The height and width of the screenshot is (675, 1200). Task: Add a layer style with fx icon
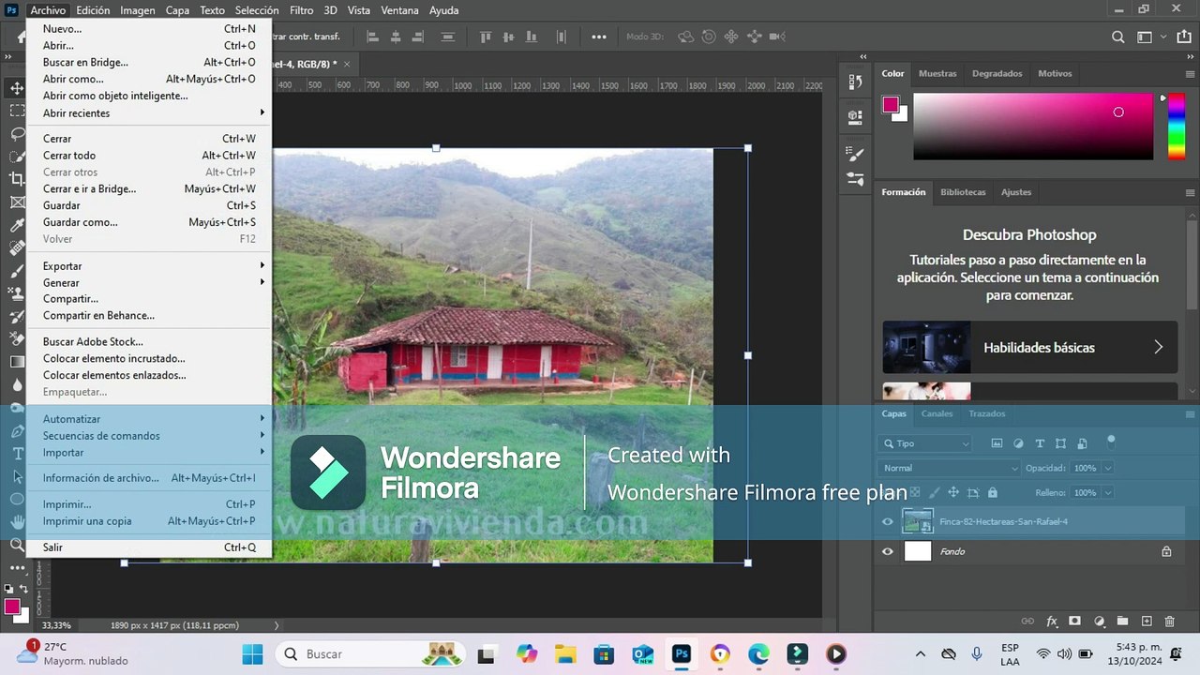pyautogui.click(x=1052, y=622)
